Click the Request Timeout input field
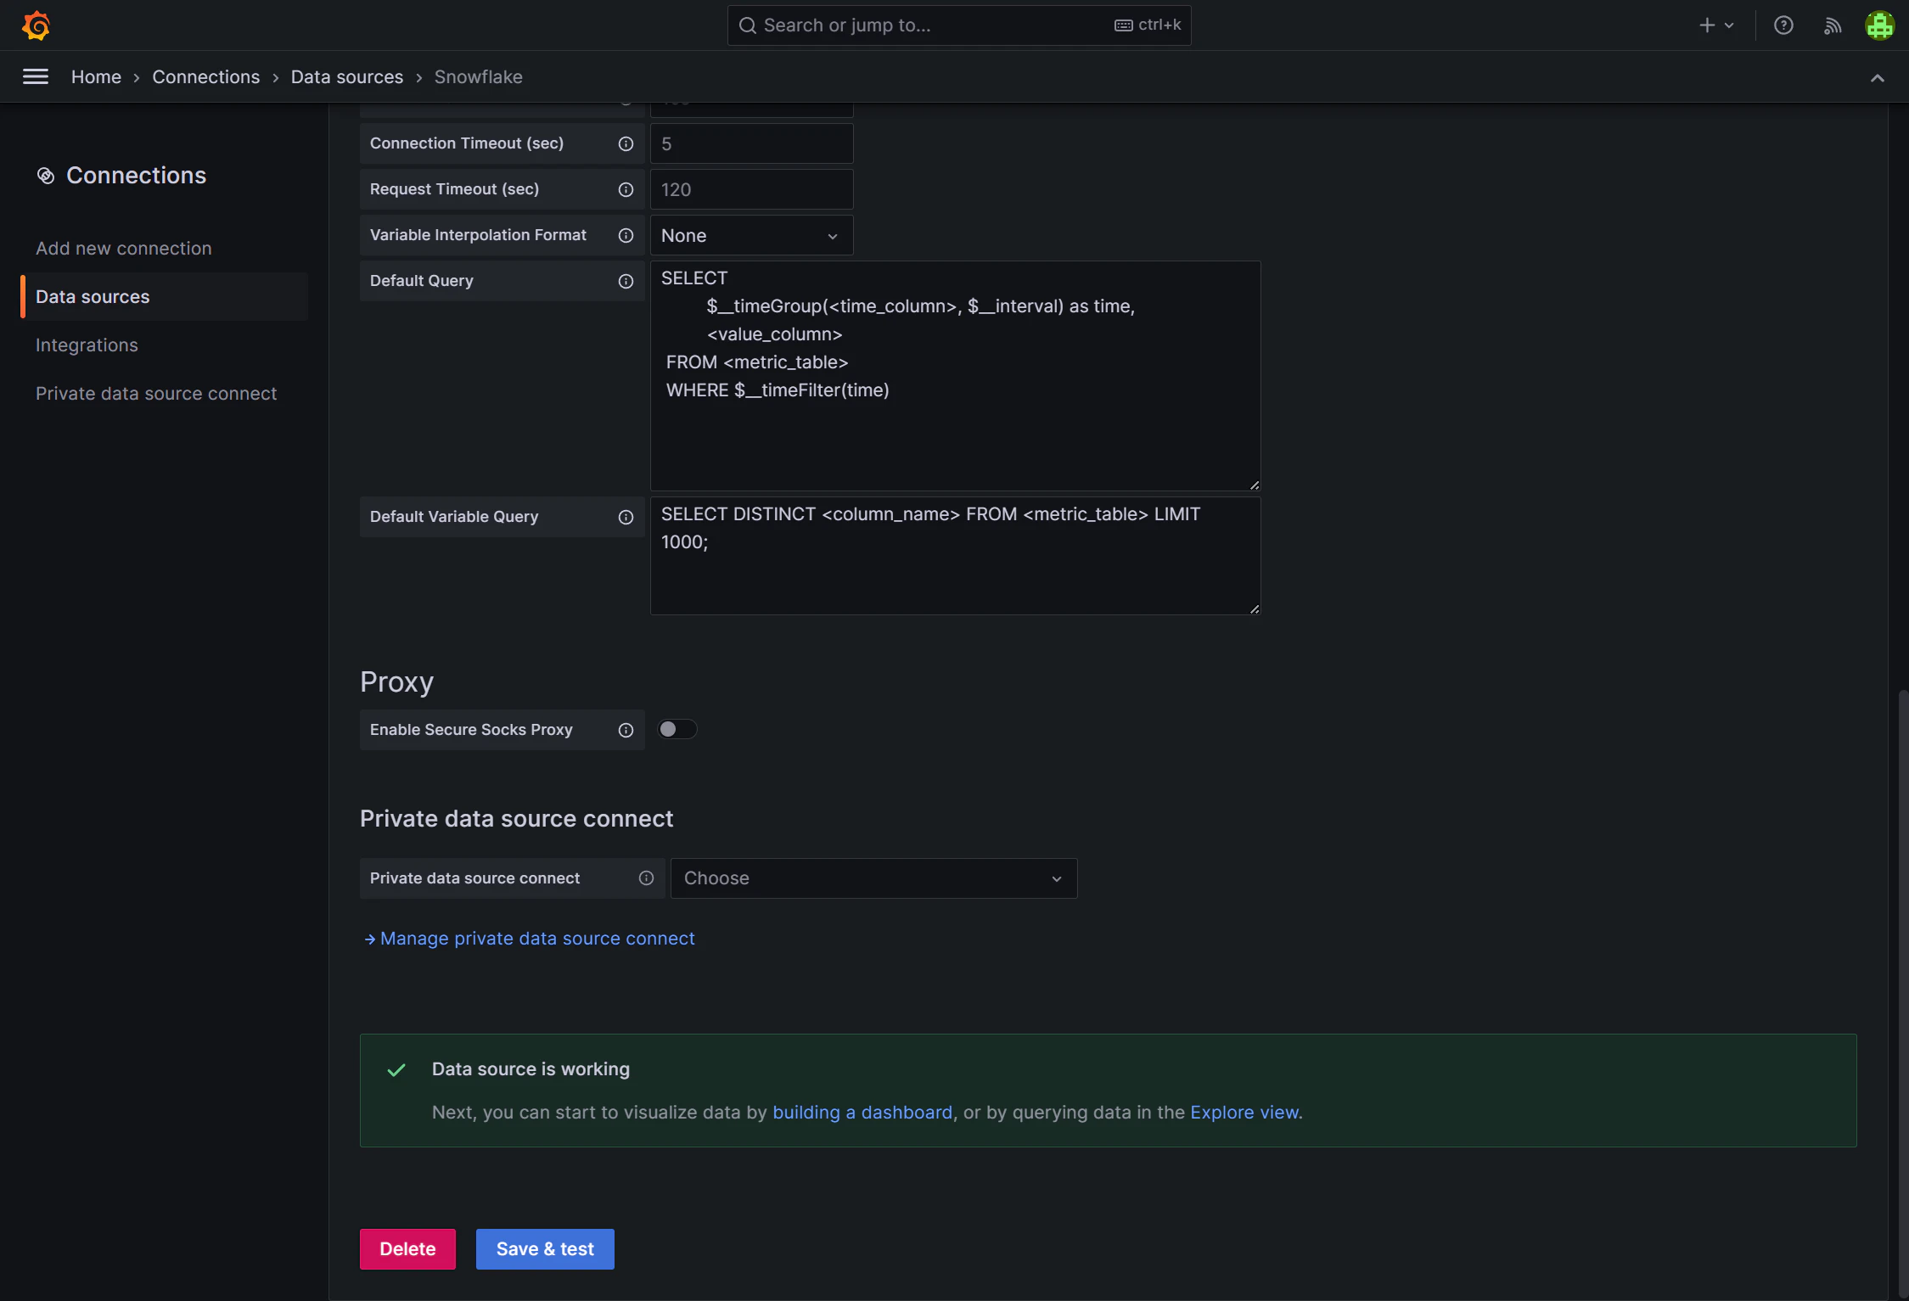This screenshot has height=1301, width=1909. (x=751, y=189)
